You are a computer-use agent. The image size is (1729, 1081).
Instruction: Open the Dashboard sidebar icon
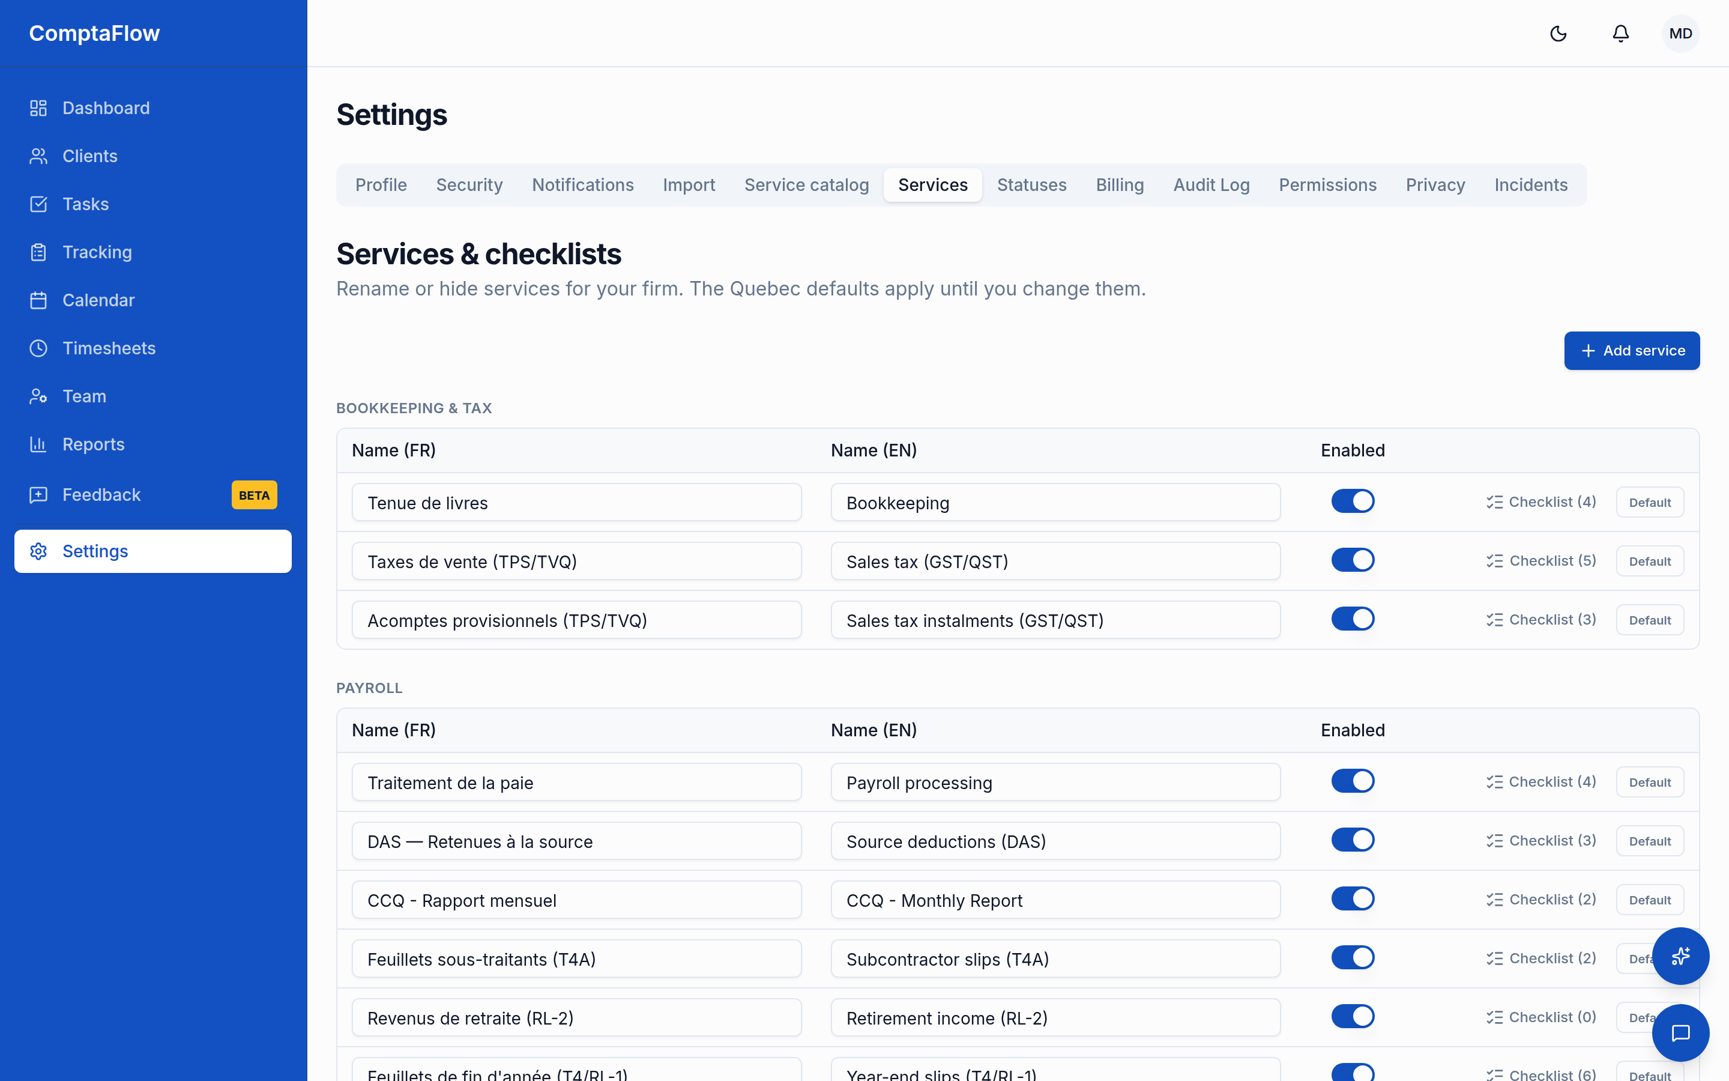(x=38, y=108)
